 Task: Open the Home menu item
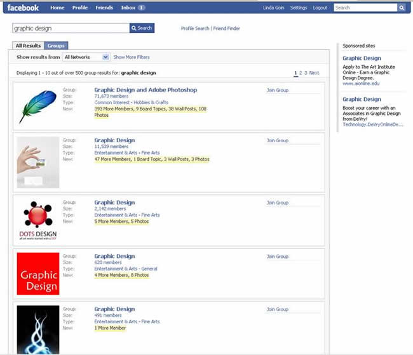click(x=57, y=8)
